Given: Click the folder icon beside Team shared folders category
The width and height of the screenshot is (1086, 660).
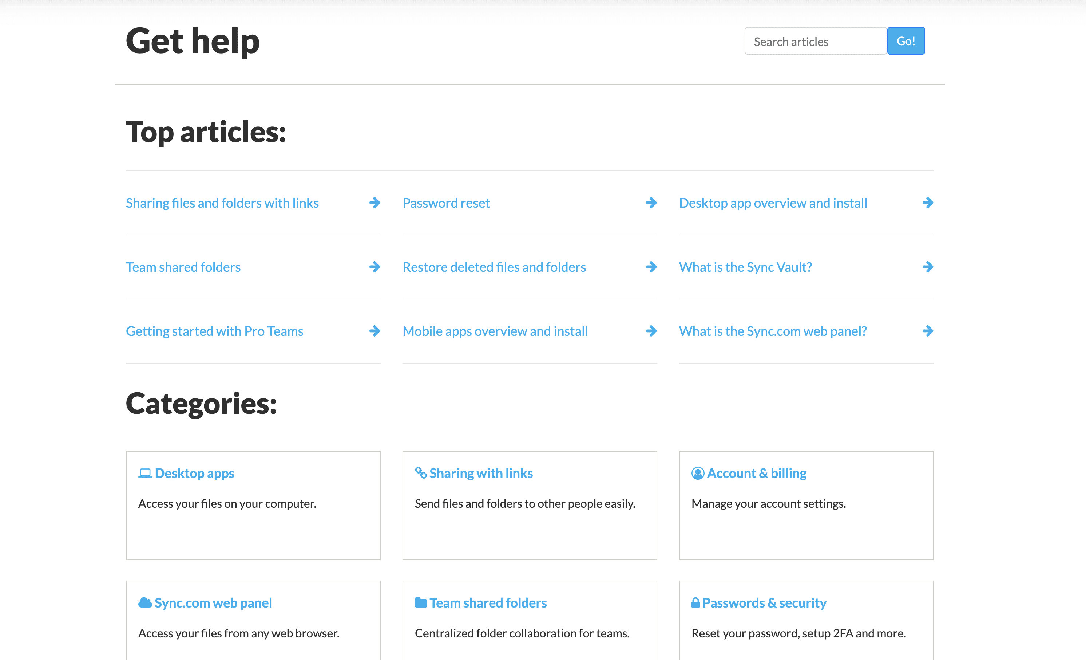Looking at the screenshot, I should pos(421,603).
